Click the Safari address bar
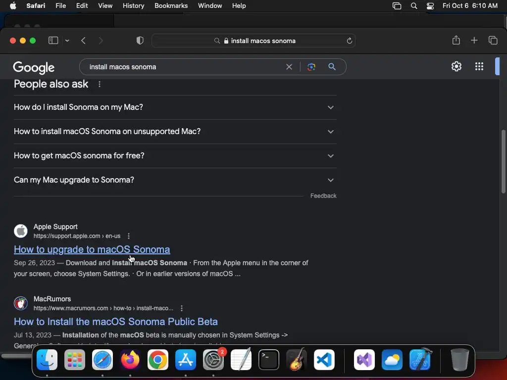 pos(253,41)
